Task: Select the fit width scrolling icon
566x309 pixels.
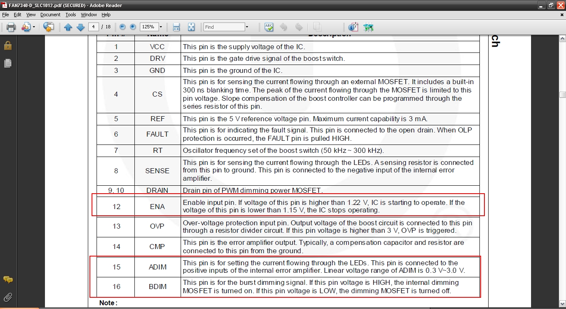Action: pos(176,27)
